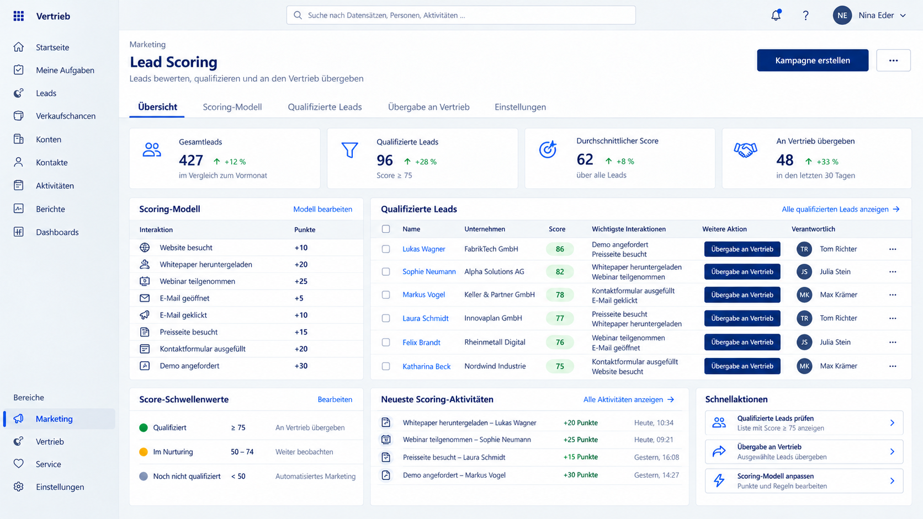Open row actions for Katharina Beck
The height and width of the screenshot is (519, 923).
coord(893,366)
